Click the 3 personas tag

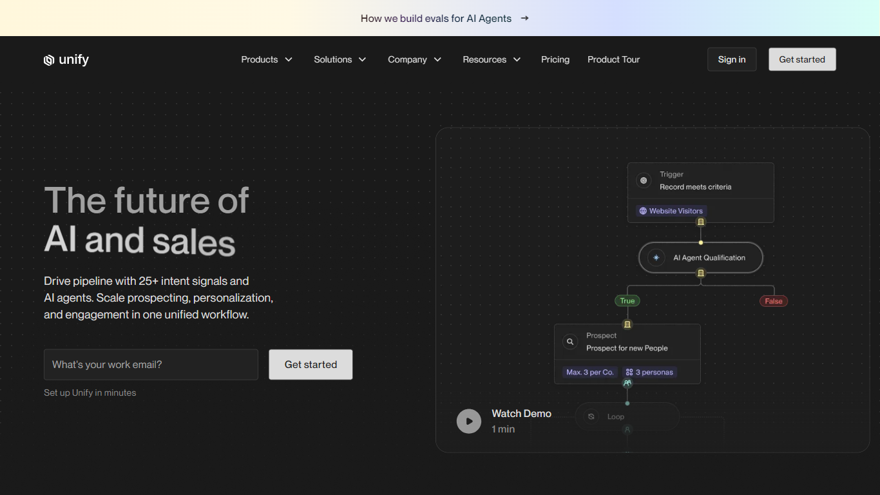pos(650,373)
